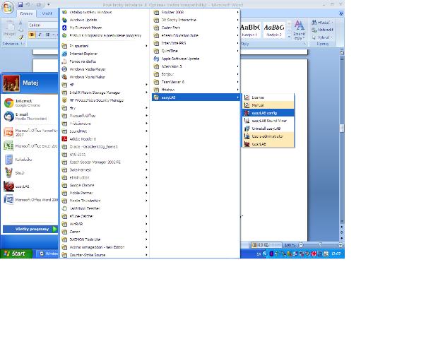
Task: Open Microsoft Office Word 2007 icon in Start menu
Action: point(8,200)
